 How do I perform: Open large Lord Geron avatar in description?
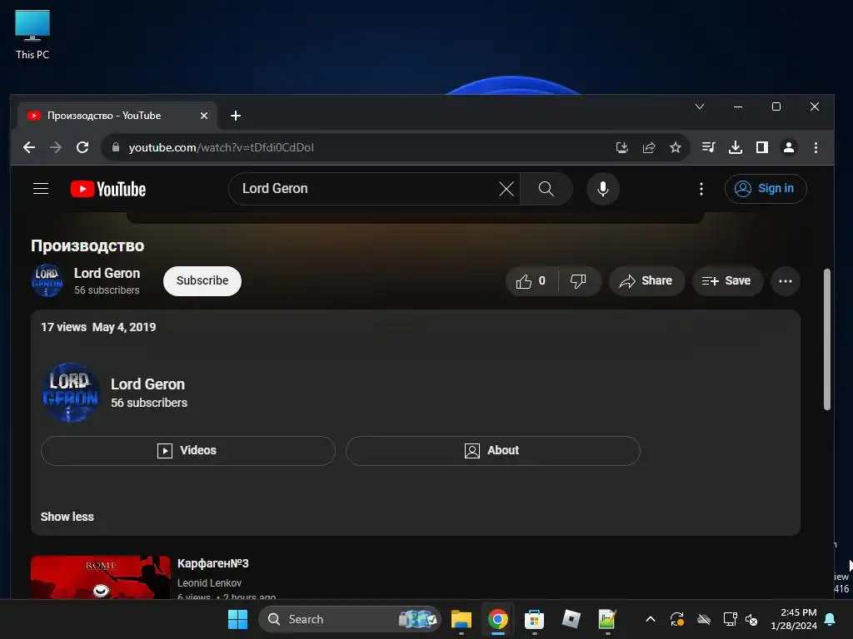tap(71, 393)
